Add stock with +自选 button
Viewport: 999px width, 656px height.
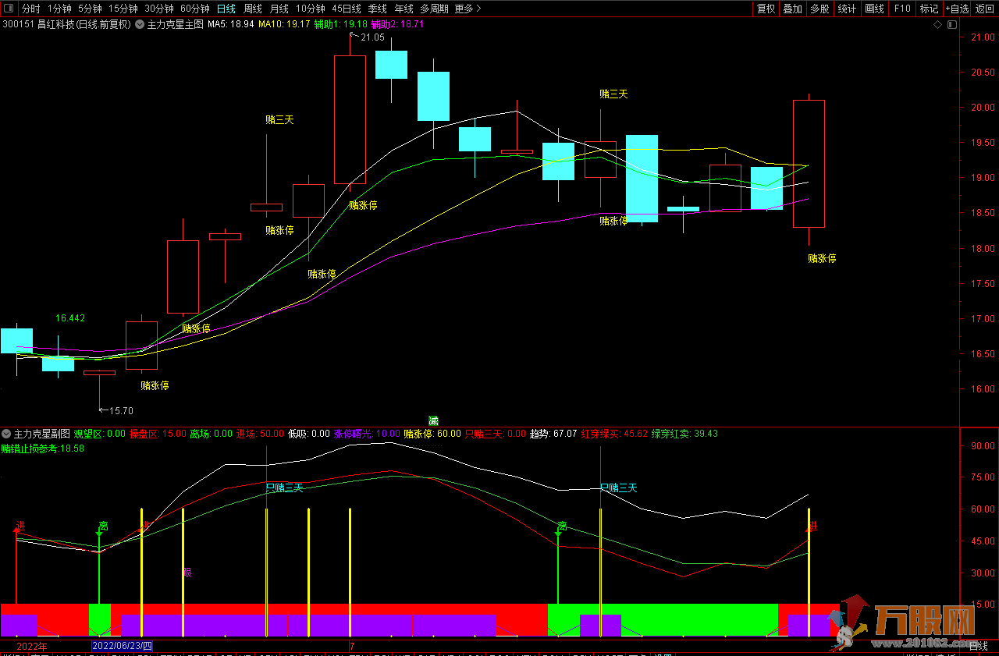click(x=957, y=9)
